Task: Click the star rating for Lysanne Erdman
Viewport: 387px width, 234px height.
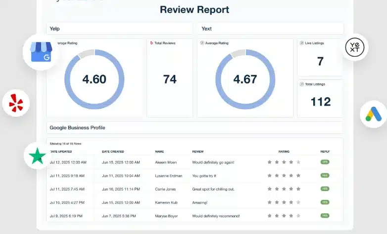Action: pyautogui.click(x=284, y=175)
